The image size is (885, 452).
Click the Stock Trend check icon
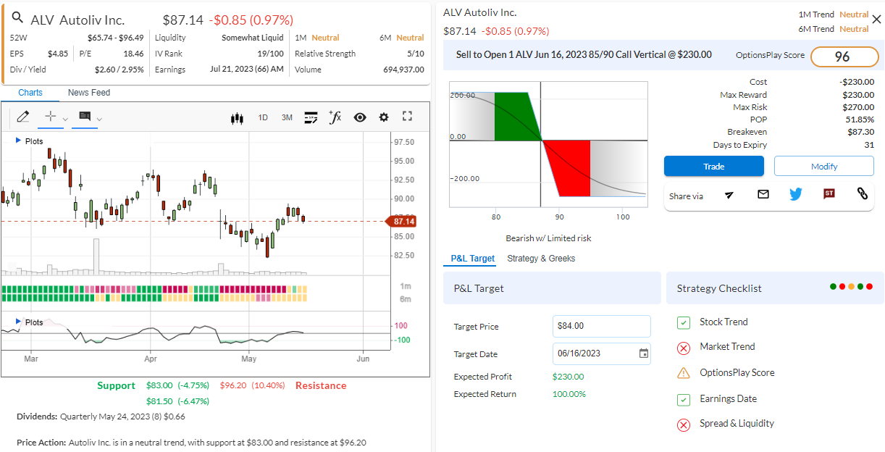point(684,322)
